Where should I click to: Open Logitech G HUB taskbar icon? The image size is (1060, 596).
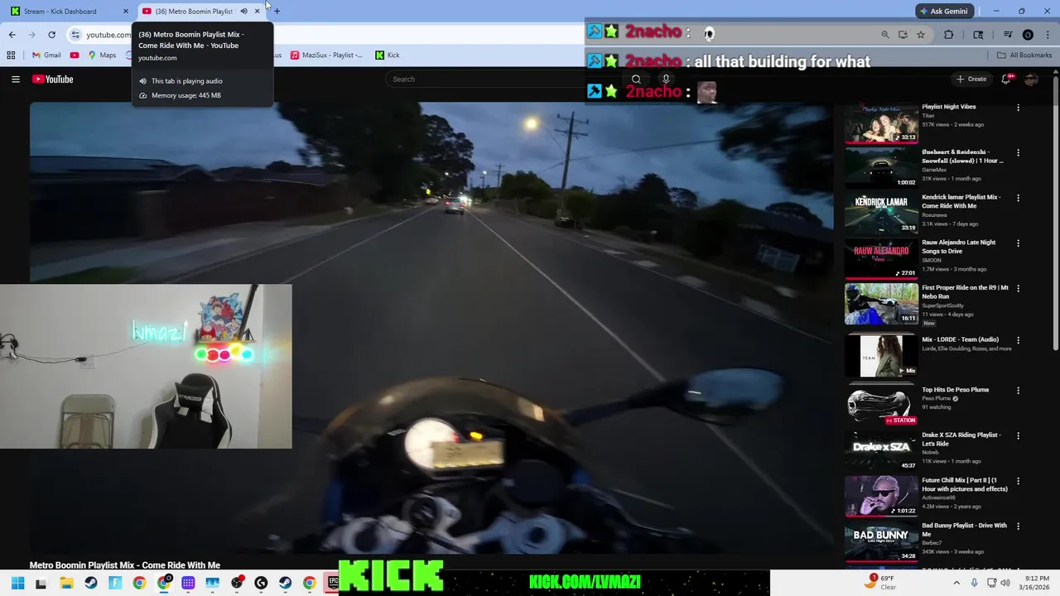(x=261, y=583)
